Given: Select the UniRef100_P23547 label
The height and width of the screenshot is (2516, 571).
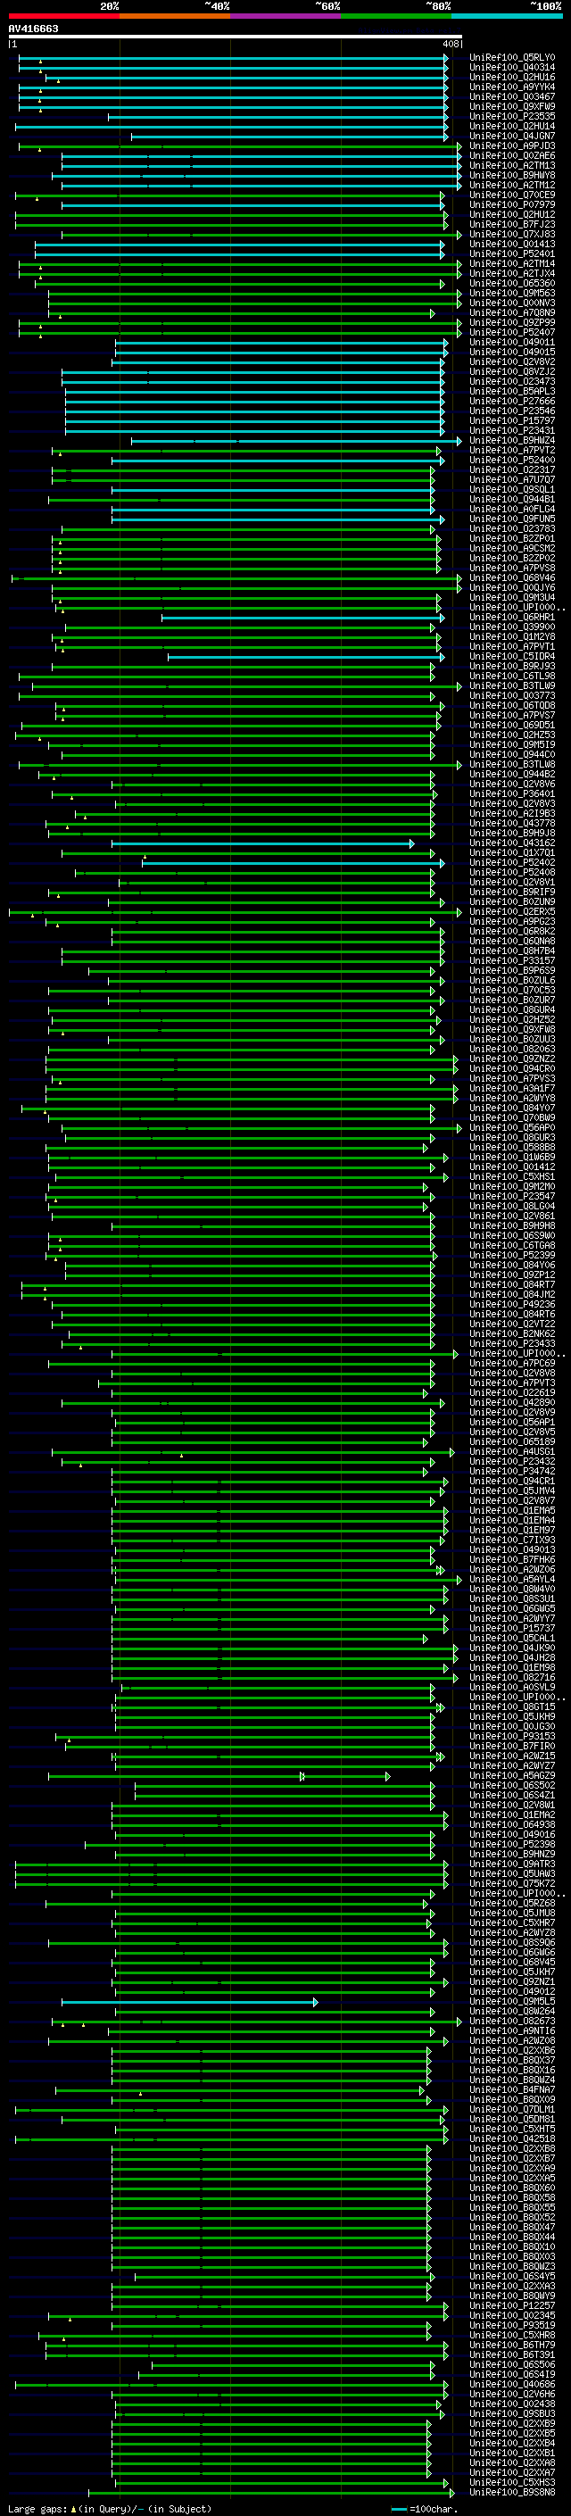Looking at the screenshot, I should (x=512, y=1197).
